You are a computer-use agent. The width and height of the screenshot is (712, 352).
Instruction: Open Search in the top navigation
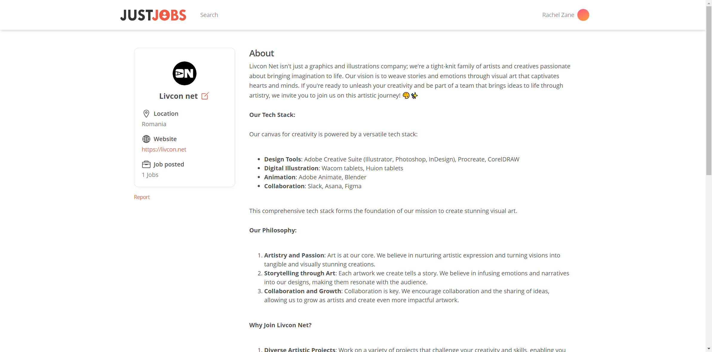[209, 15]
